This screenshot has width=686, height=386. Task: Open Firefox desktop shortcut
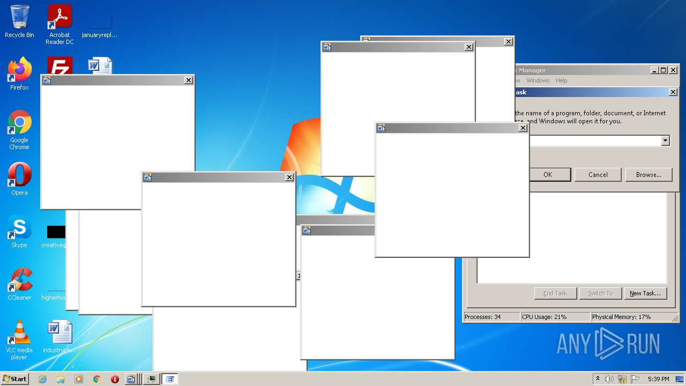coord(19,74)
